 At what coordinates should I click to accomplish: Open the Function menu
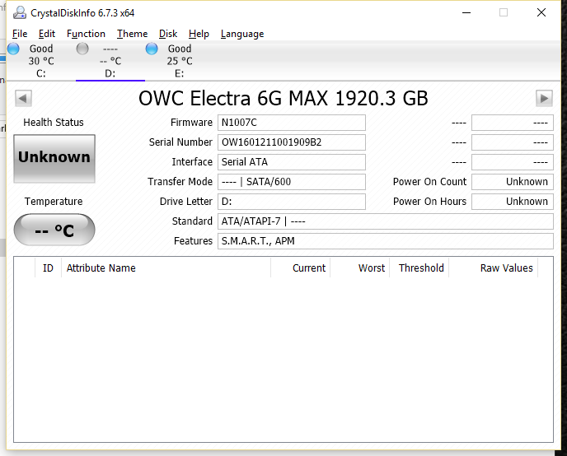click(86, 34)
